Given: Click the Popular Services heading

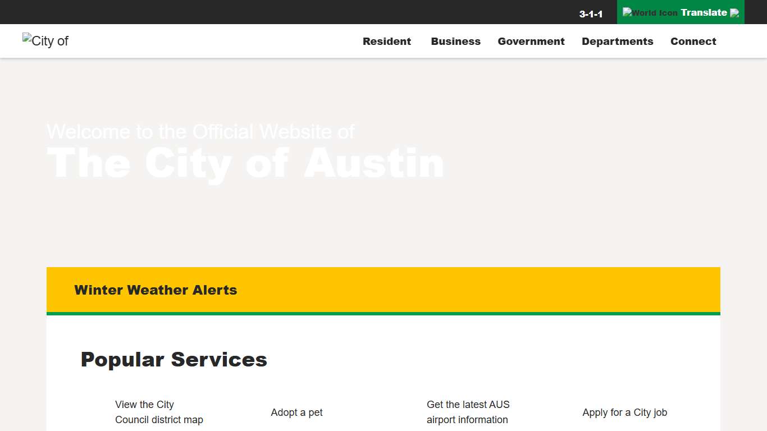Looking at the screenshot, I should point(174,359).
